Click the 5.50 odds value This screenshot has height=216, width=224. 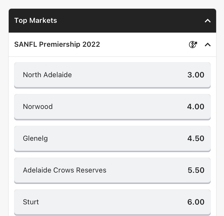point(196,170)
